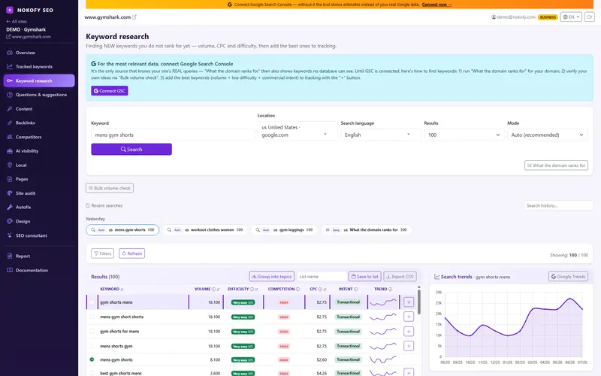Select recent search workout clothes women chip
Image resolution: width=601 pixels, height=376 pixels.
tap(205, 230)
